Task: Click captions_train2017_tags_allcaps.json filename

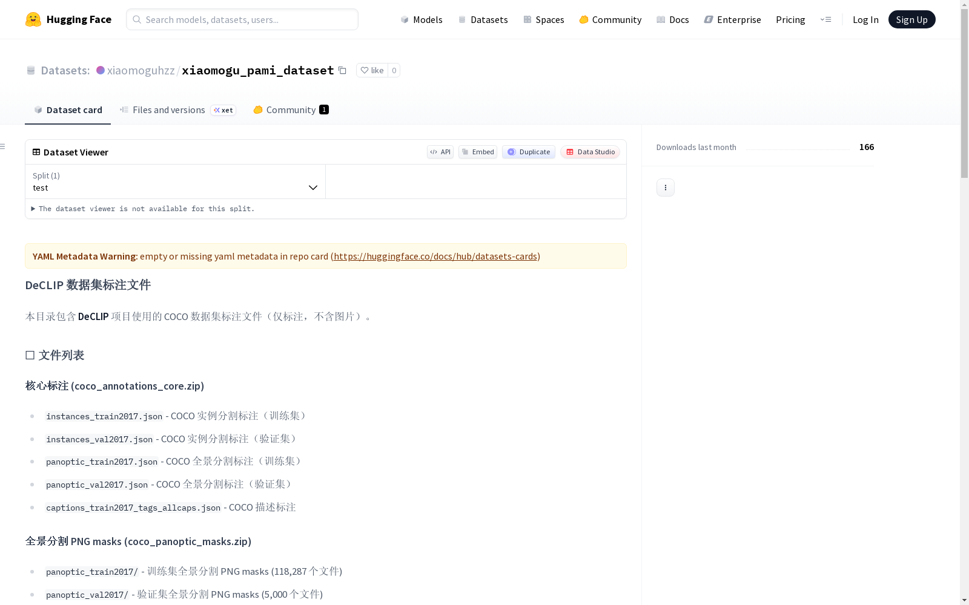Action: tap(133, 508)
